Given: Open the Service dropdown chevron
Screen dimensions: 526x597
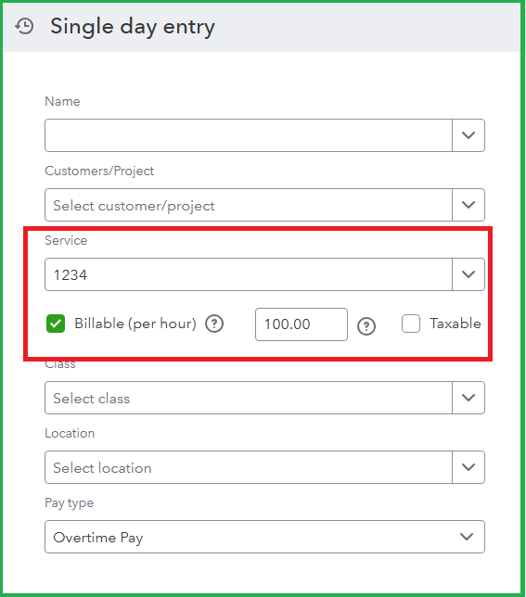Looking at the screenshot, I should [468, 274].
